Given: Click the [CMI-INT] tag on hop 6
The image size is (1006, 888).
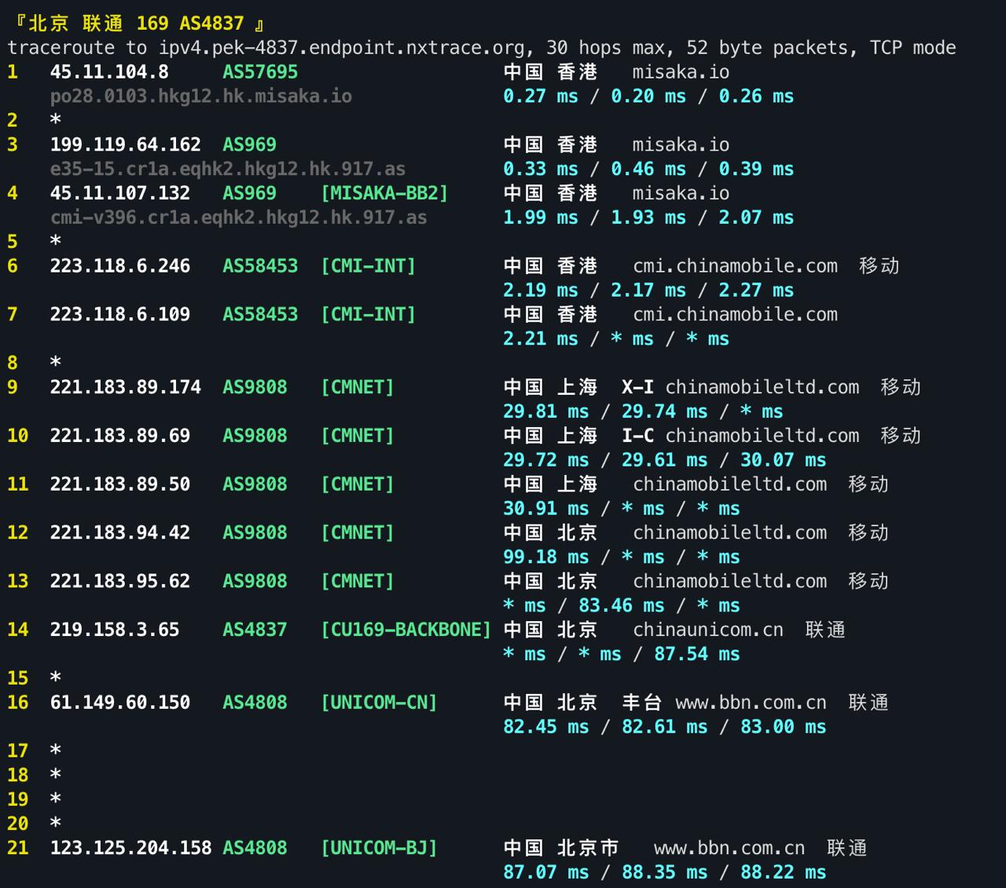Looking at the screenshot, I should coord(369,265).
